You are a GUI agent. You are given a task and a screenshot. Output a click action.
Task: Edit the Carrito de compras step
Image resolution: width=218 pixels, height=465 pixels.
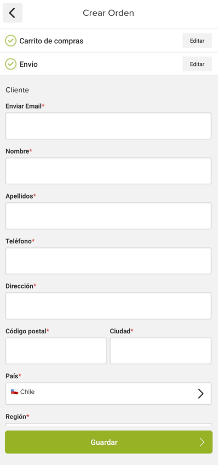pos(197,41)
